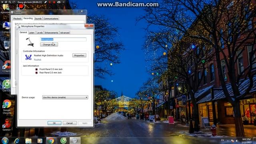
Task: Click the microphone name text field
Action: coord(63,39)
